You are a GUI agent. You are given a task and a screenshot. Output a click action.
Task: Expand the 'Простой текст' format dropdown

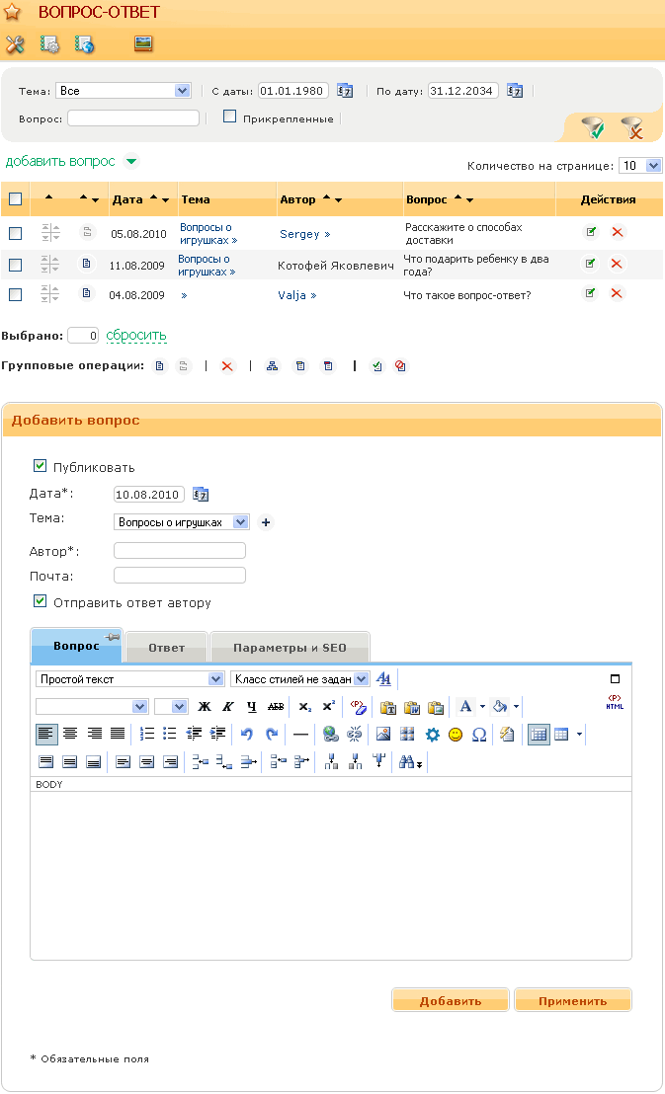[129, 679]
